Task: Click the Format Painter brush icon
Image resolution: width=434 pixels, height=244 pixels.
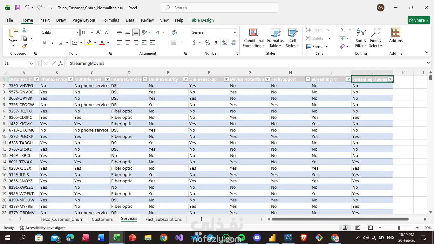Action: tap(24, 46)
